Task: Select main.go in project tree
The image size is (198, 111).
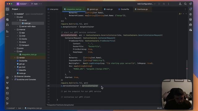Action: [x=28, y=23]
